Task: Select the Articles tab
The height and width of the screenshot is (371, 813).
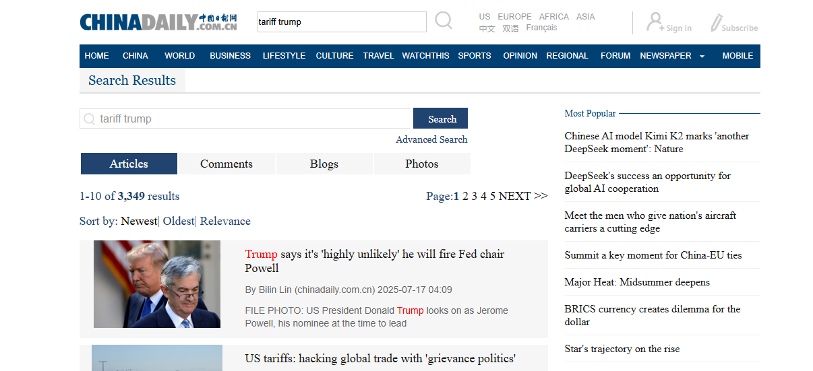Action: coord(129,164)
